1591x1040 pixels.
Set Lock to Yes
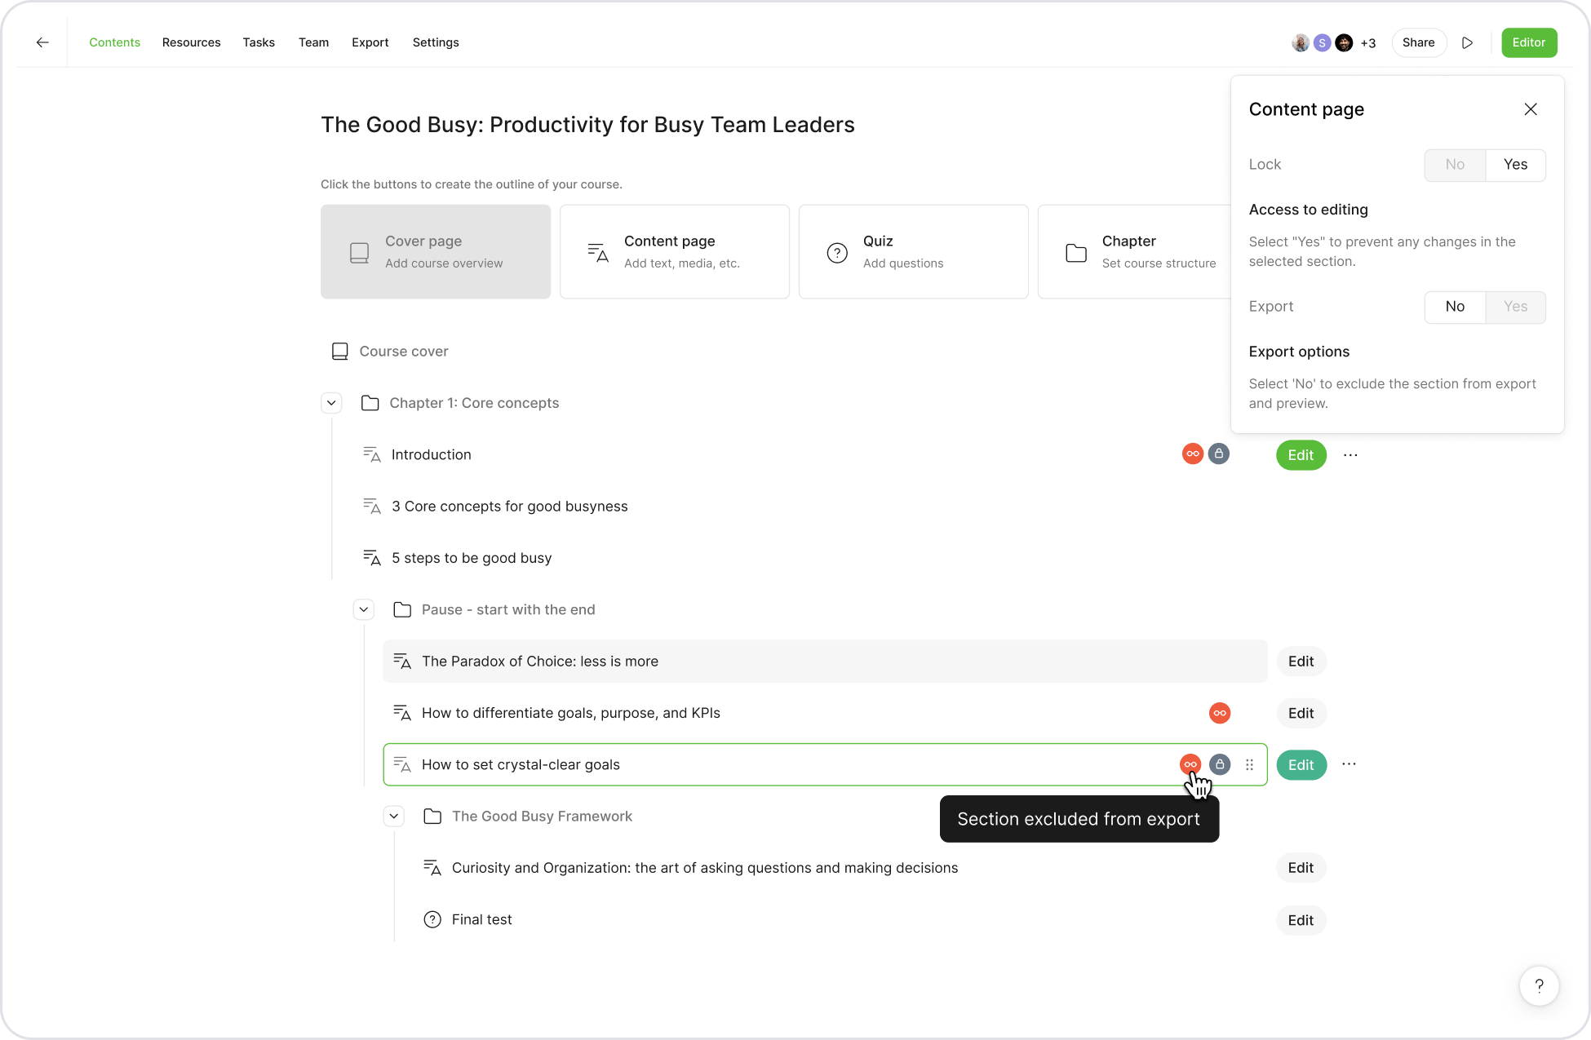pos(1515,165)
